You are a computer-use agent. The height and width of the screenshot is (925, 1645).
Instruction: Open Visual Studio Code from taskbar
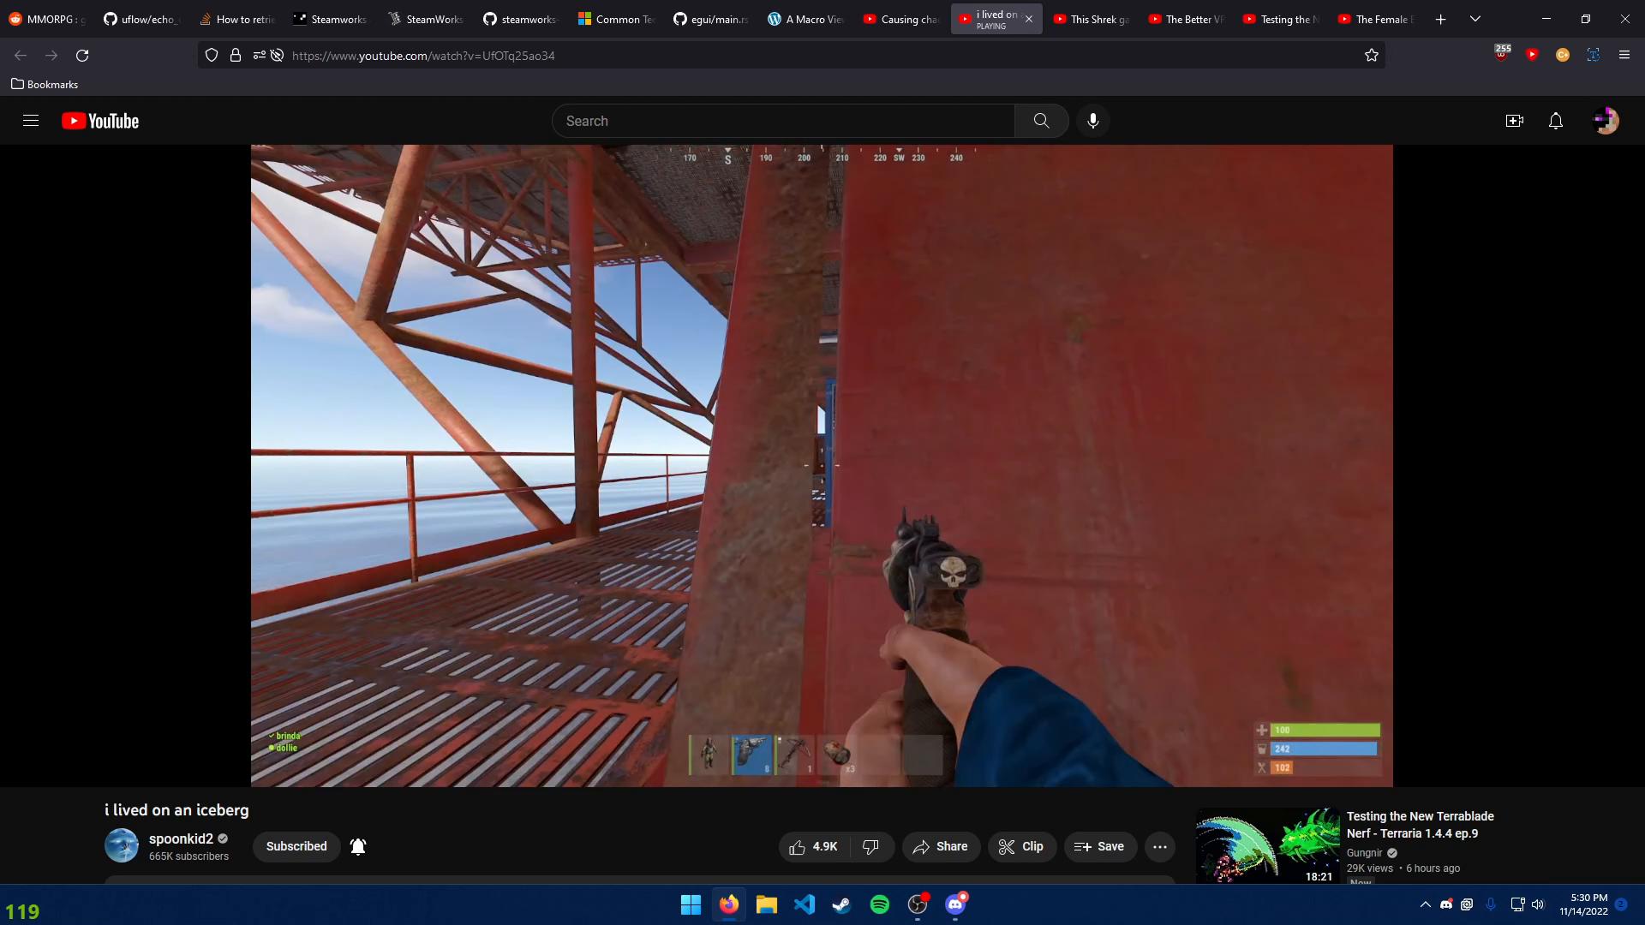point(805,904)
